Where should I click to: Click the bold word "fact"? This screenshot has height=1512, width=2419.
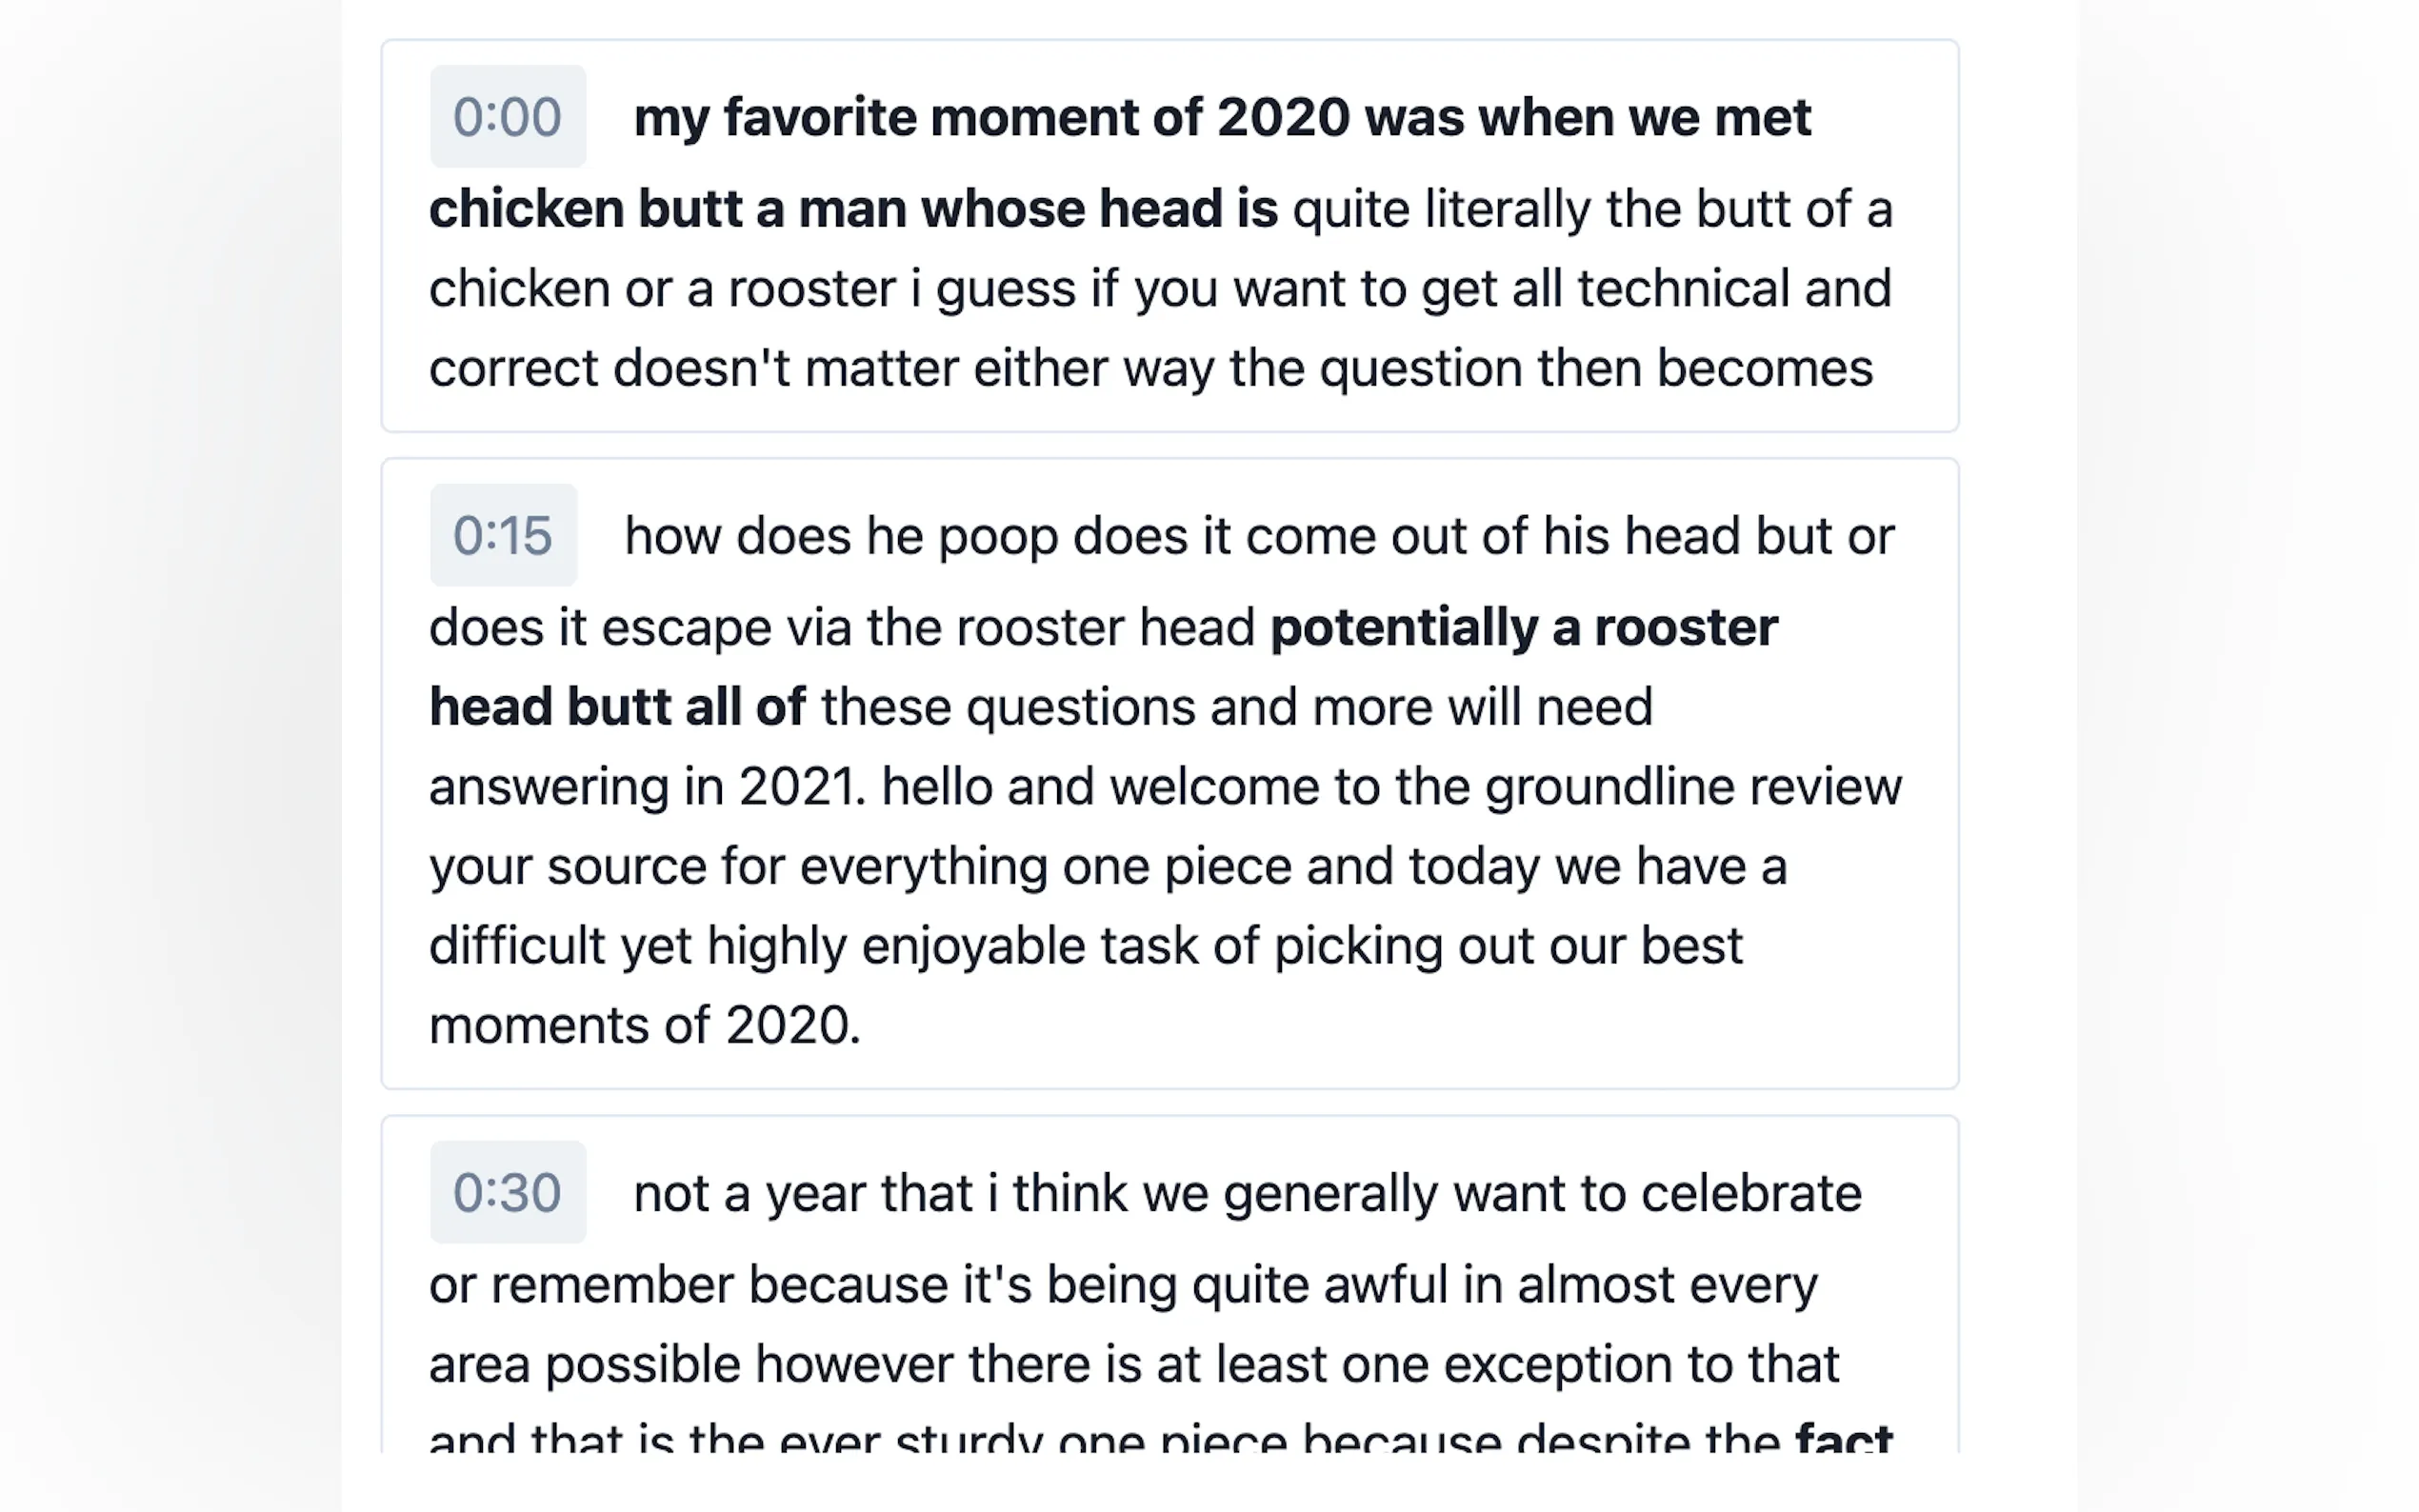(x=1843, y=1438)
